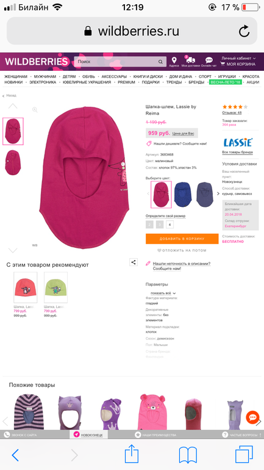Open the Safari share sheet icon

click(132, 455)
